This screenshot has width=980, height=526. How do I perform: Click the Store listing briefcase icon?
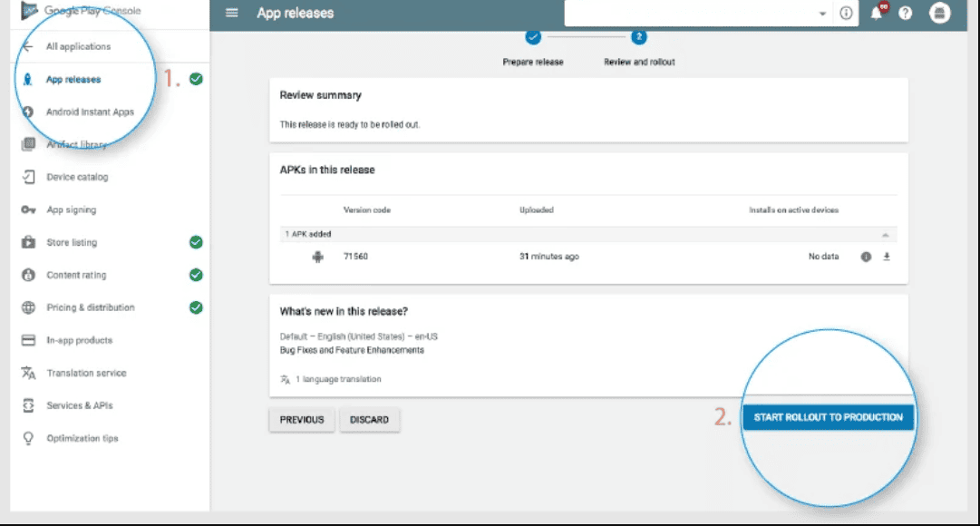[x=30, y=242]
